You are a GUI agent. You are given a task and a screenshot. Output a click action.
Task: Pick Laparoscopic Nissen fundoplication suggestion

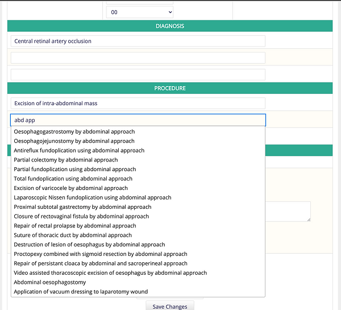pyautogui.click(x=138, y=197)
